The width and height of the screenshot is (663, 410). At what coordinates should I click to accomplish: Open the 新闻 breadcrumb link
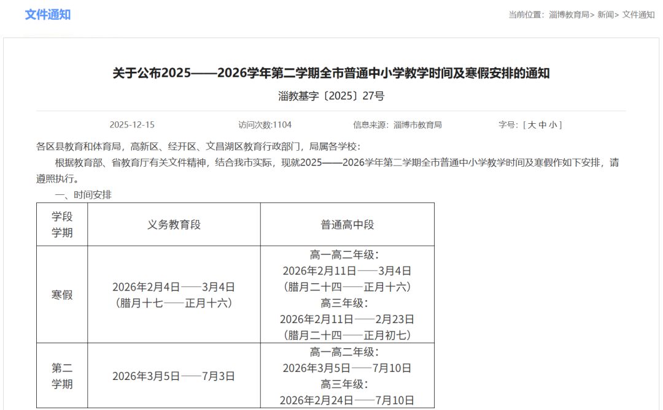pos(606,15)
